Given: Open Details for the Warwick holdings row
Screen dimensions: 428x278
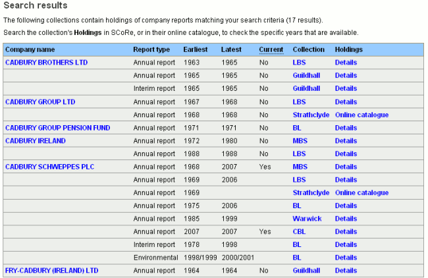Looking at the screenshot, I should pyautogui.click(x=346, y=219).
